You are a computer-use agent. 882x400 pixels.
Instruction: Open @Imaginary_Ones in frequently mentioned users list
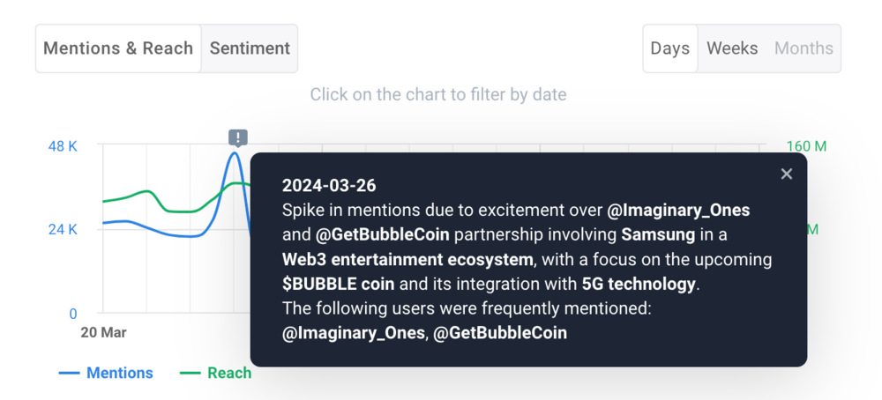(354, 333)
